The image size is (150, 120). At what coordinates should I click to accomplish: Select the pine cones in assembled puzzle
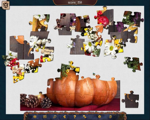point(32,101)
